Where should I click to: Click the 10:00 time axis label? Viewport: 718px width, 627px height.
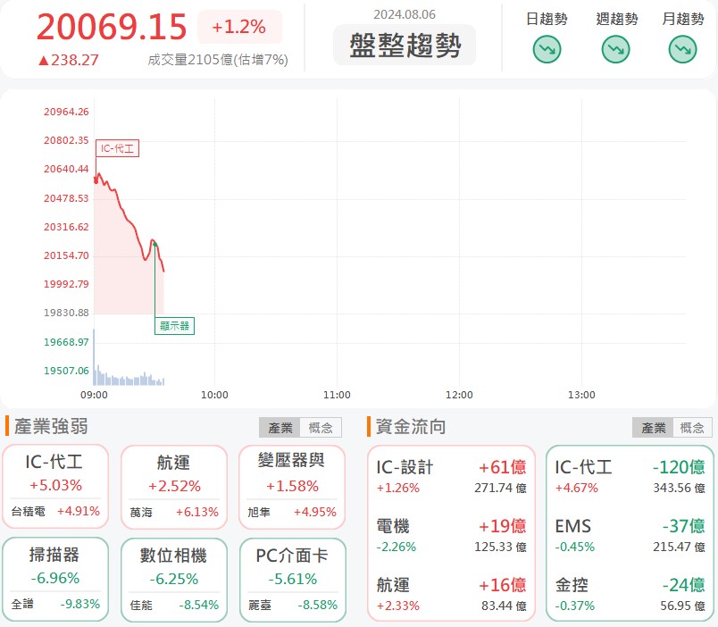point(214,395)
